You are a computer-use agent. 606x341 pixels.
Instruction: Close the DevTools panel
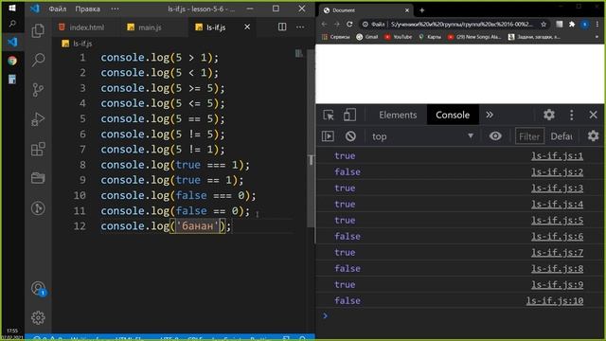[594, 115]
